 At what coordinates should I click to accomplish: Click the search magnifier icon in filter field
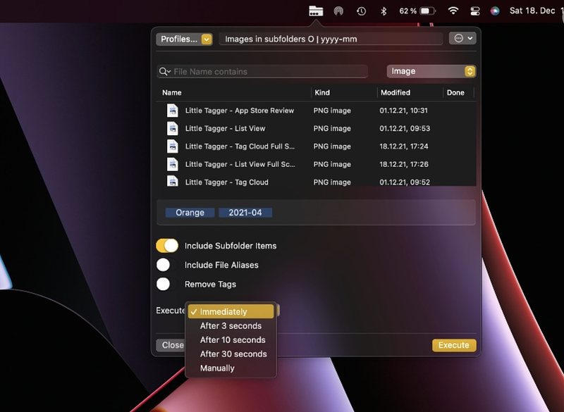[x=165, y=71]
